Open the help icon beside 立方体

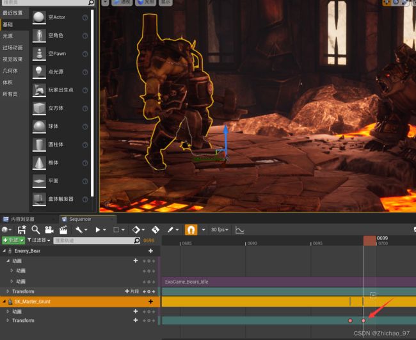(85, 109)
